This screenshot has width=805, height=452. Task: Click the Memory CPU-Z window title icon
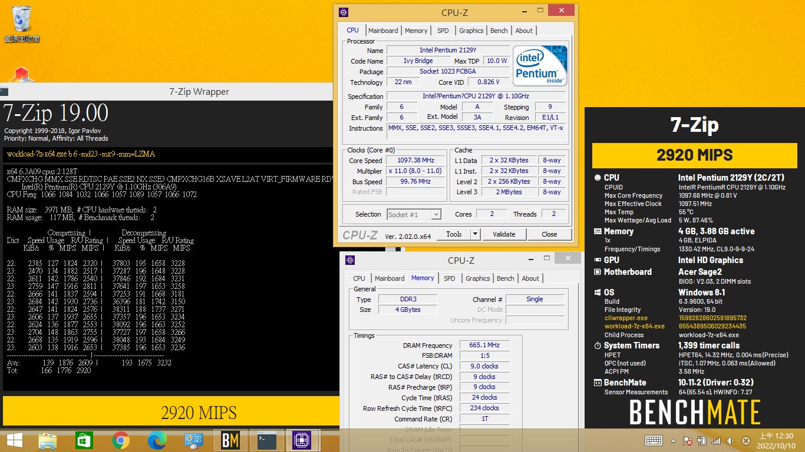coord(350,260)
